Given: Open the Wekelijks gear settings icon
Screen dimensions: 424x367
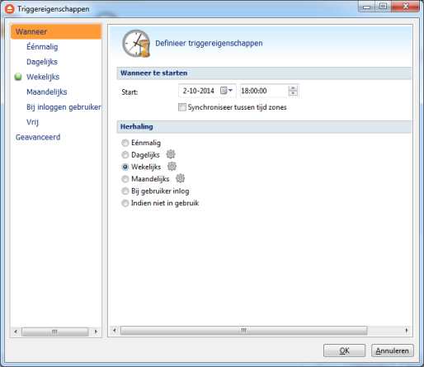Looking at the screenshot, I should click(172, 167).
